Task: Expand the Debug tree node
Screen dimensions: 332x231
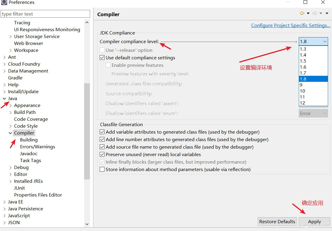Action: (10, 167)
